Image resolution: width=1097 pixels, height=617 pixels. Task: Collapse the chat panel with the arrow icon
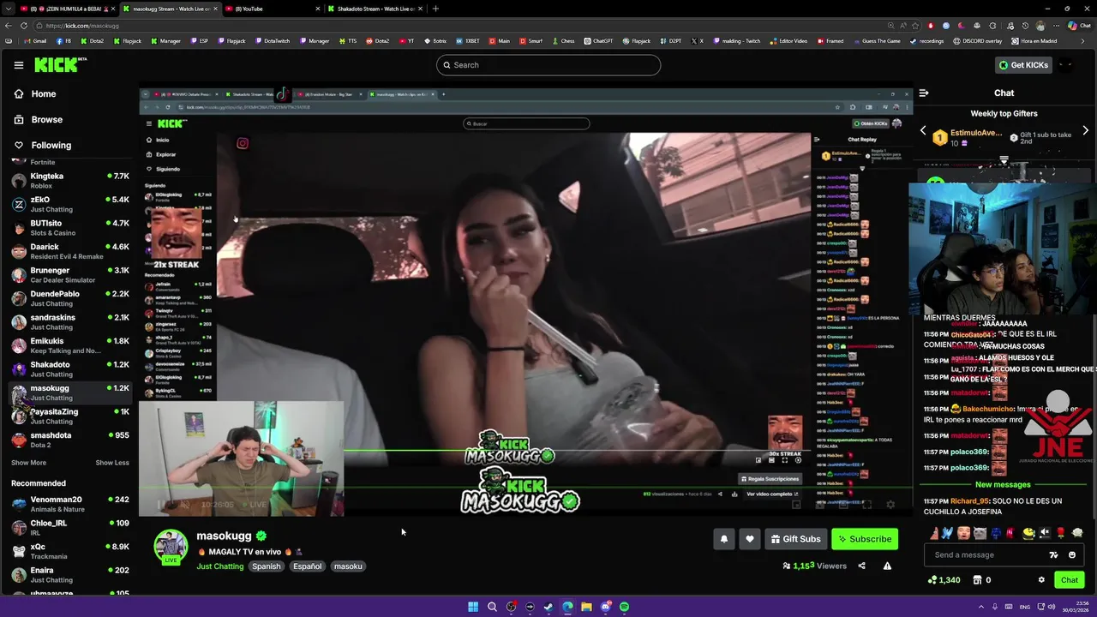pos(924,93)
